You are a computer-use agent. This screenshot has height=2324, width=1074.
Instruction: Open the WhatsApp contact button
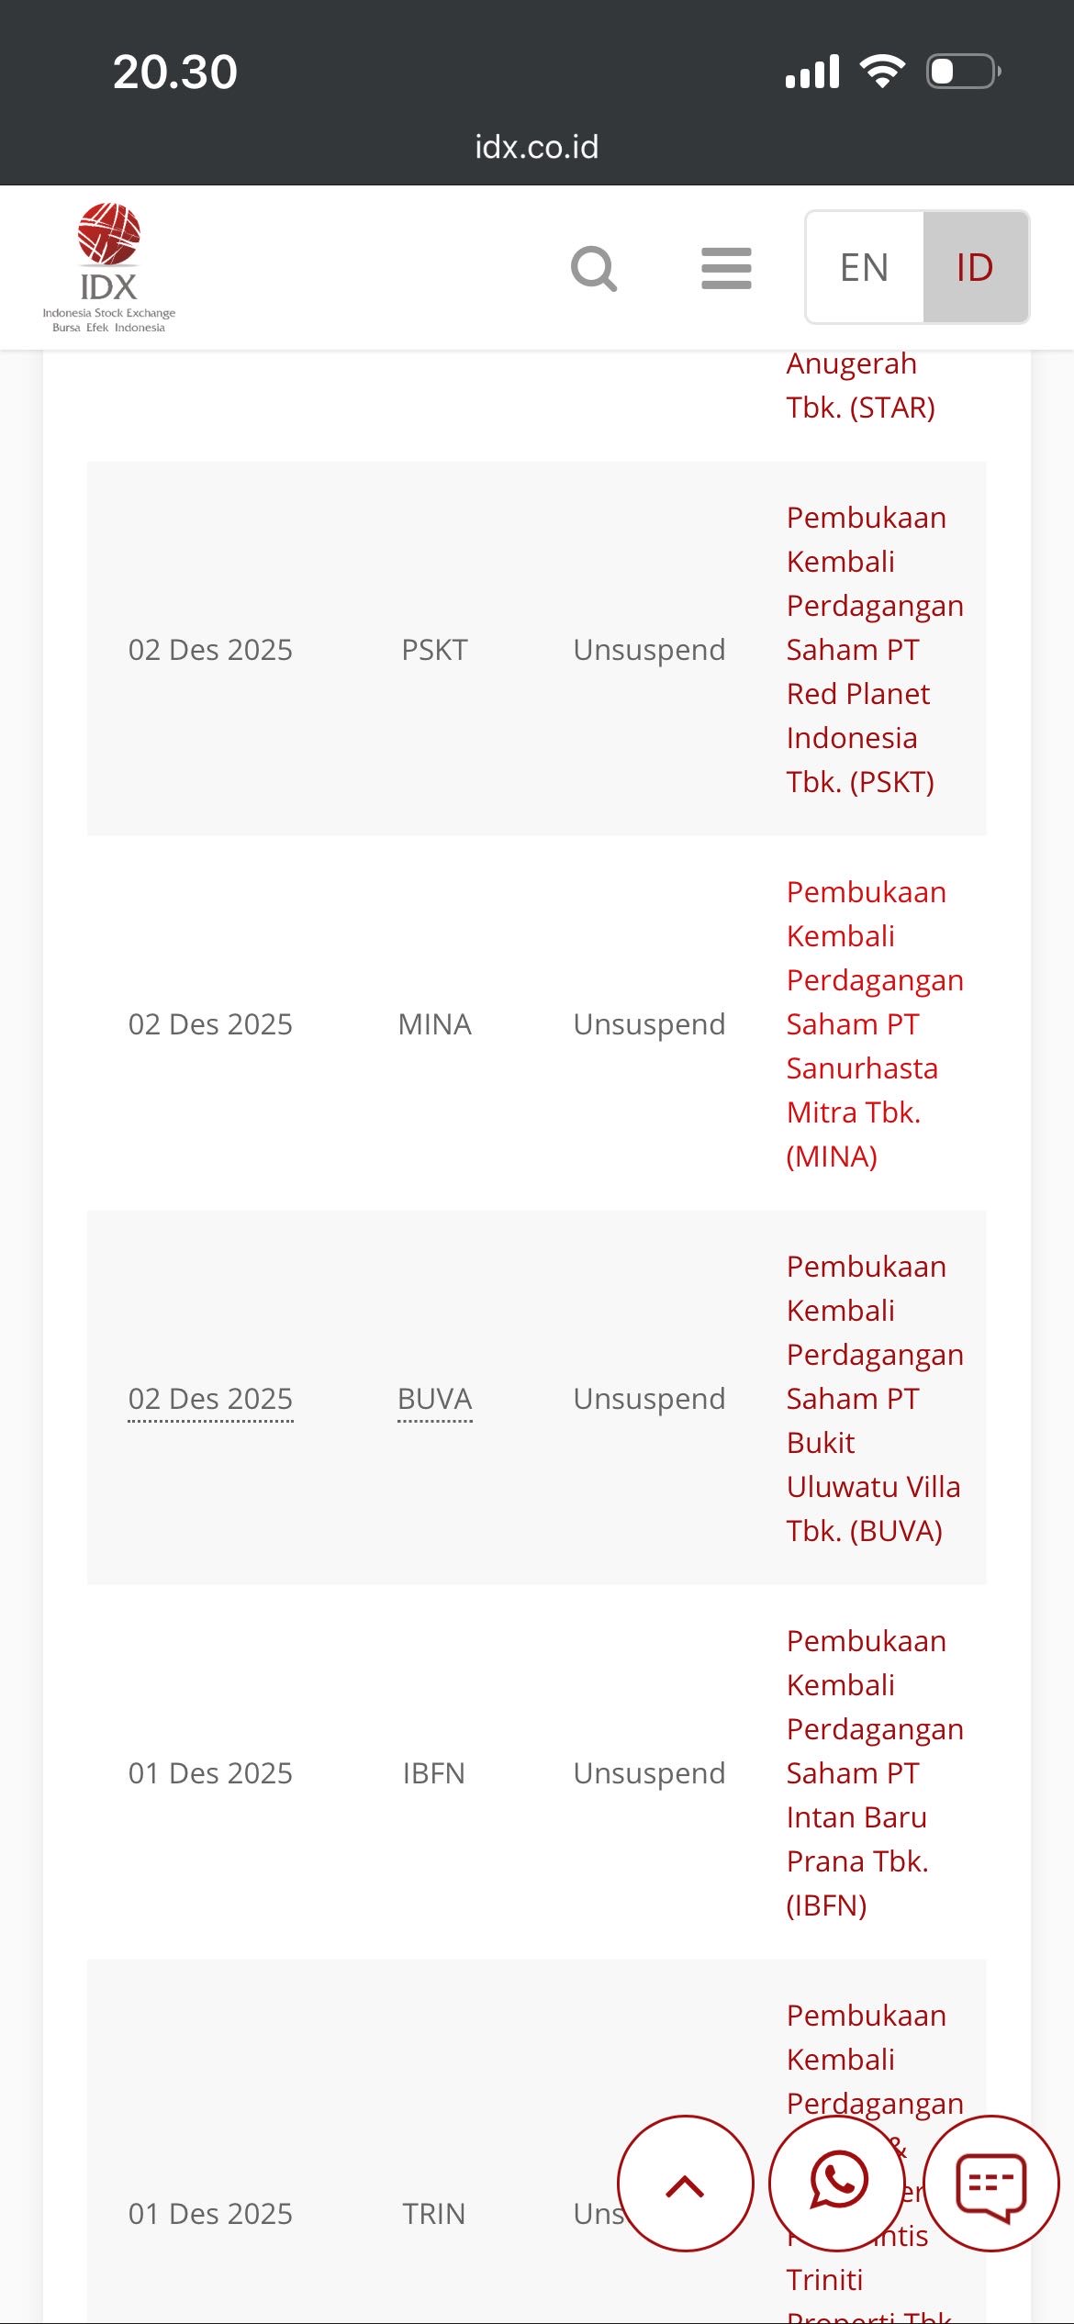pos(837,2184)
